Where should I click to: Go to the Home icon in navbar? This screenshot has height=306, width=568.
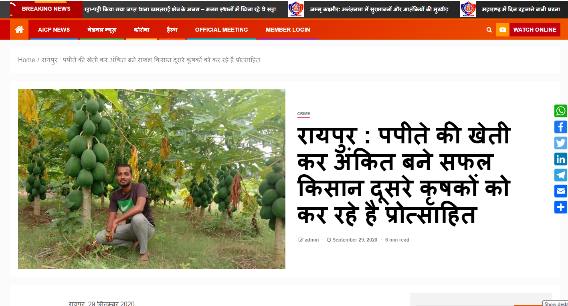coord(19,29)
